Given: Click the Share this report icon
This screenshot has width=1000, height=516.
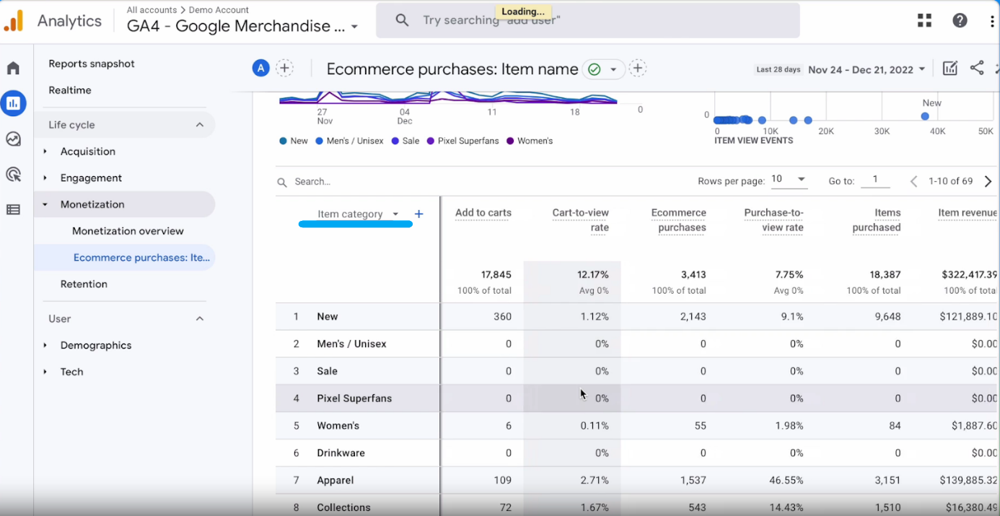Looking at the screenshot, I should tap(977, 68).
